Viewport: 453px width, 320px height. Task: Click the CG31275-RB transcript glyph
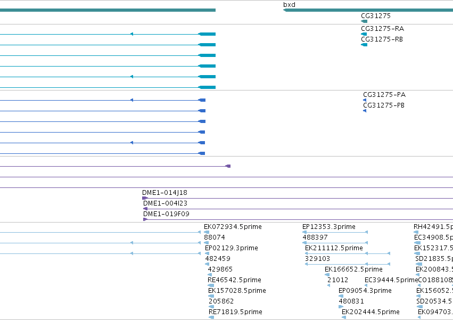coord(364,45)
